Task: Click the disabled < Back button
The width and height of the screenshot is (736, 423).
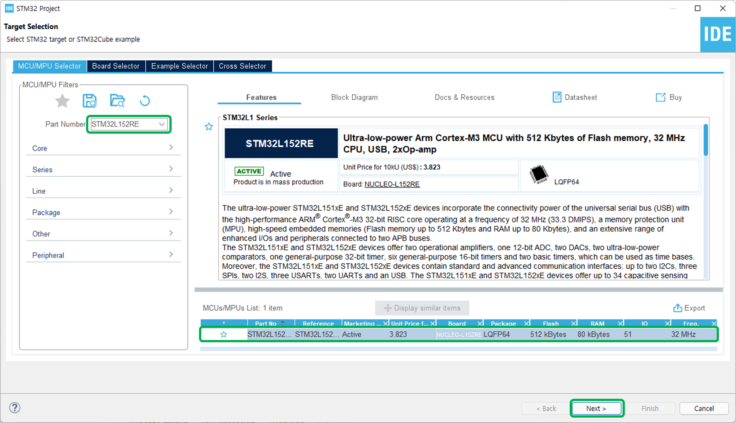Action: tap(546, 408)
